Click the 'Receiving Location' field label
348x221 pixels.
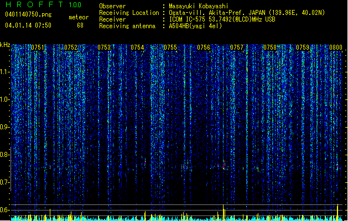coord(129,13)
